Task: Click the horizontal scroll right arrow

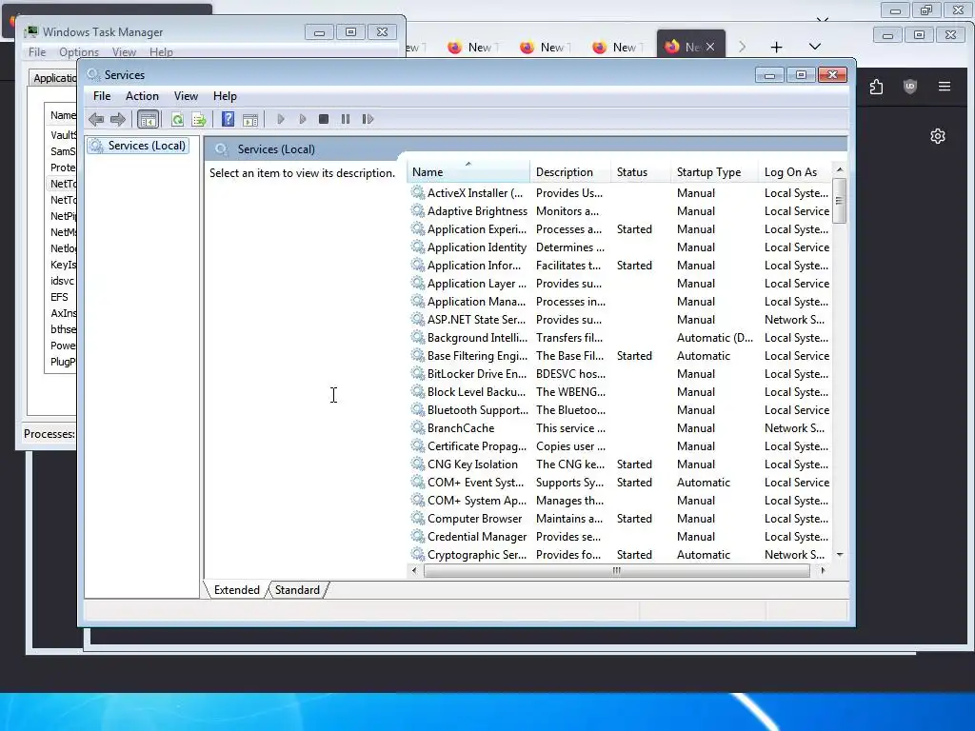Action: point(823,571)
